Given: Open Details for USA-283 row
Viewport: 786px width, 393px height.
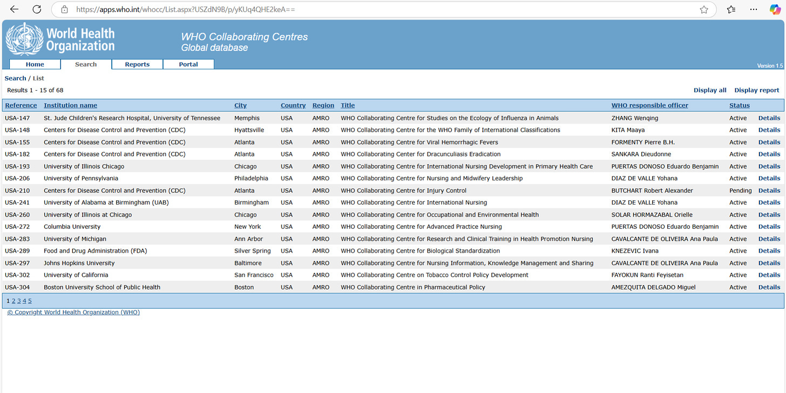Looking at the screenshot, I should (769, 239).
